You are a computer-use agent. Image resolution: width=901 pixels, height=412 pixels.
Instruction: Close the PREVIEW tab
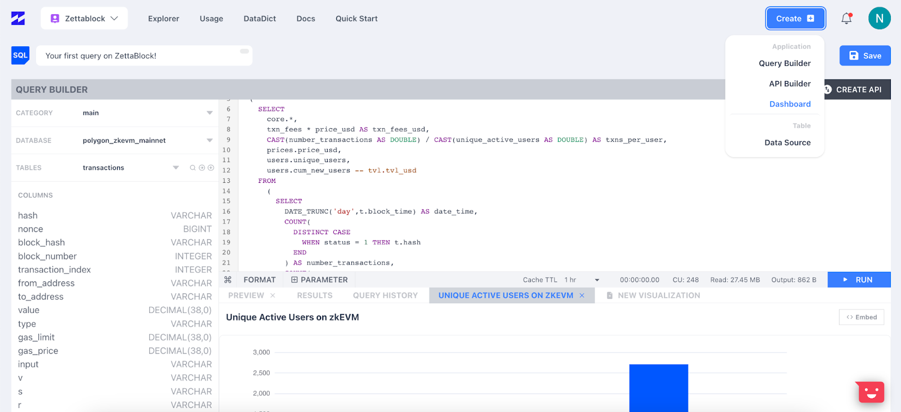(273, 295)
